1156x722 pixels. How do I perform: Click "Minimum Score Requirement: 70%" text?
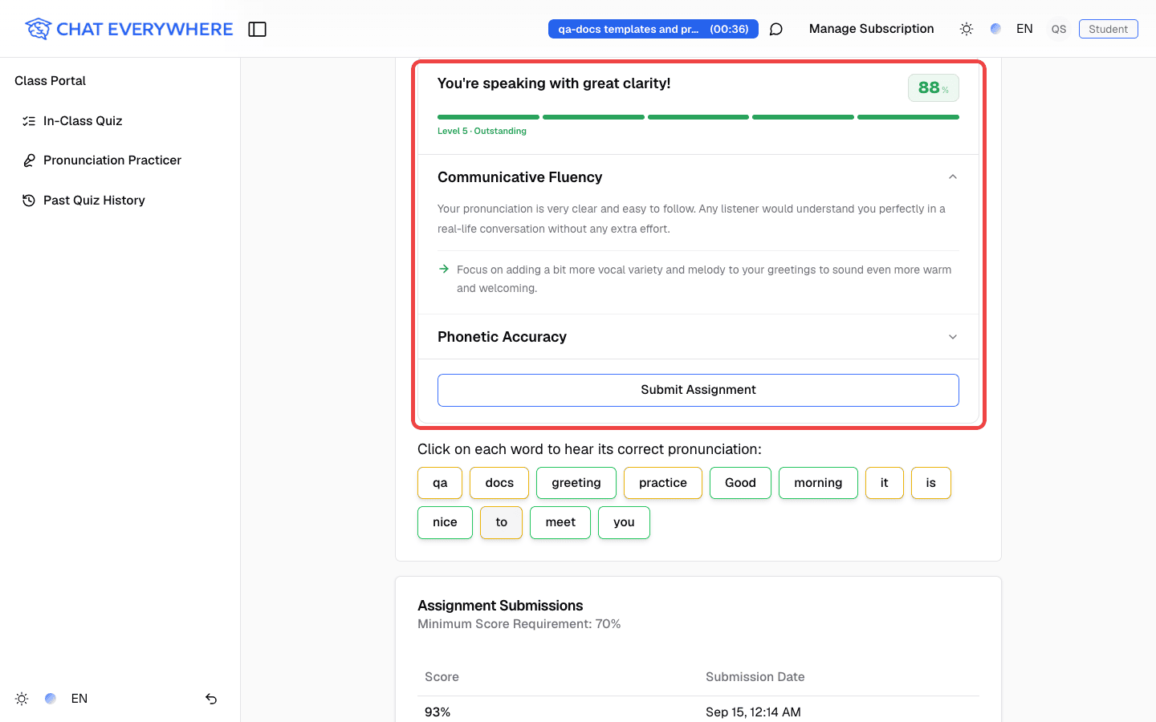519,624
